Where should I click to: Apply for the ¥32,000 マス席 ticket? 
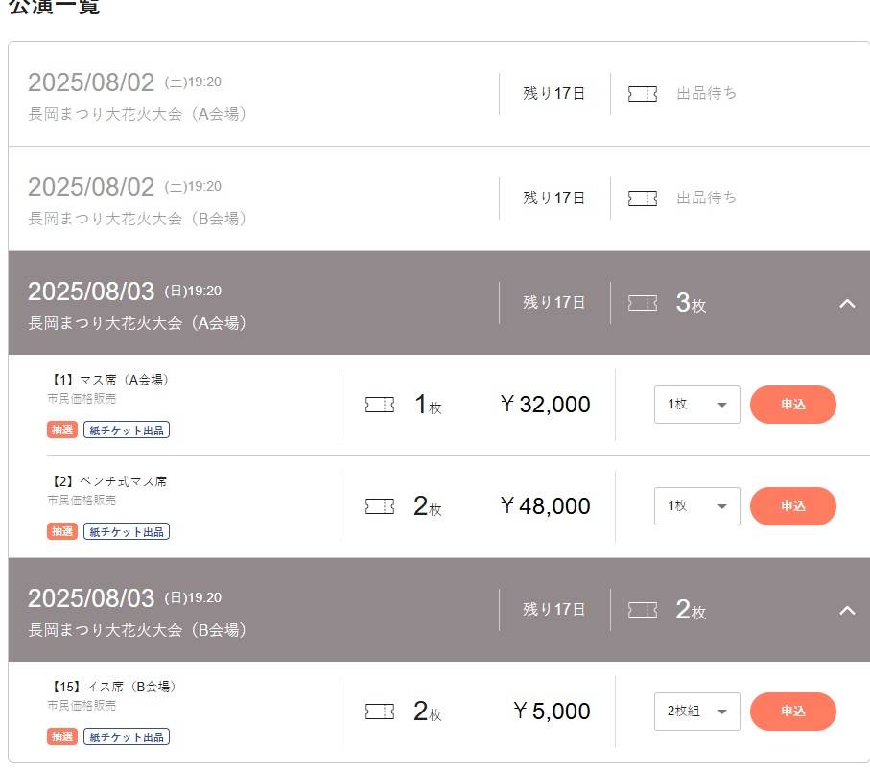point(793,405)
